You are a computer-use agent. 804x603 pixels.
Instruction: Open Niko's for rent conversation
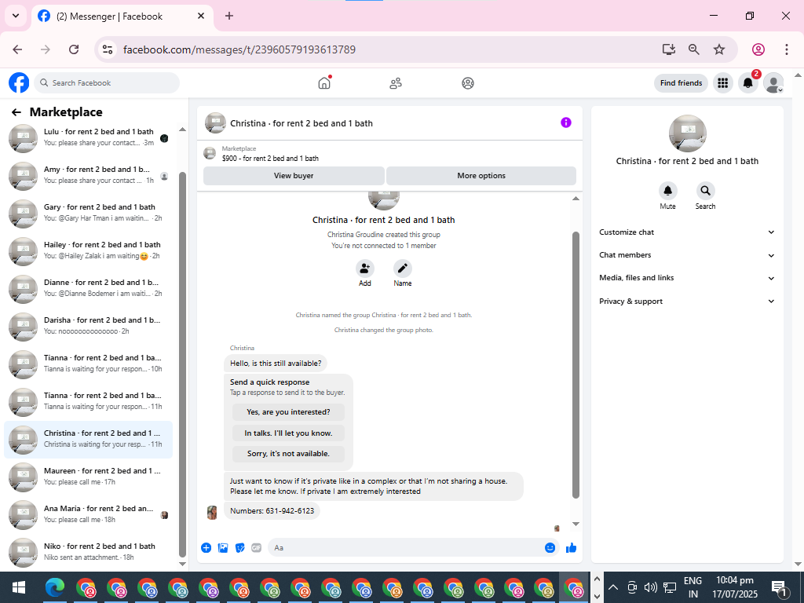88,552
